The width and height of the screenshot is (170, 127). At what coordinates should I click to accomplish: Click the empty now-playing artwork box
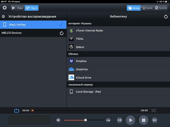coord(29,120)
